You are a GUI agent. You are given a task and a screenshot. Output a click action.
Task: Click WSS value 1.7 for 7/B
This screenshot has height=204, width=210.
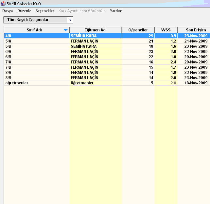173,67
